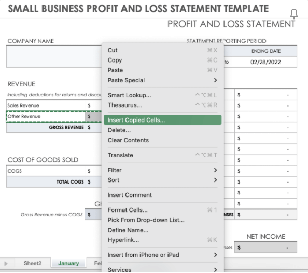Select Define Name... menu entry
Image resolution: width=308 pixels, height=273 pixels.
[x=162, y=230]
